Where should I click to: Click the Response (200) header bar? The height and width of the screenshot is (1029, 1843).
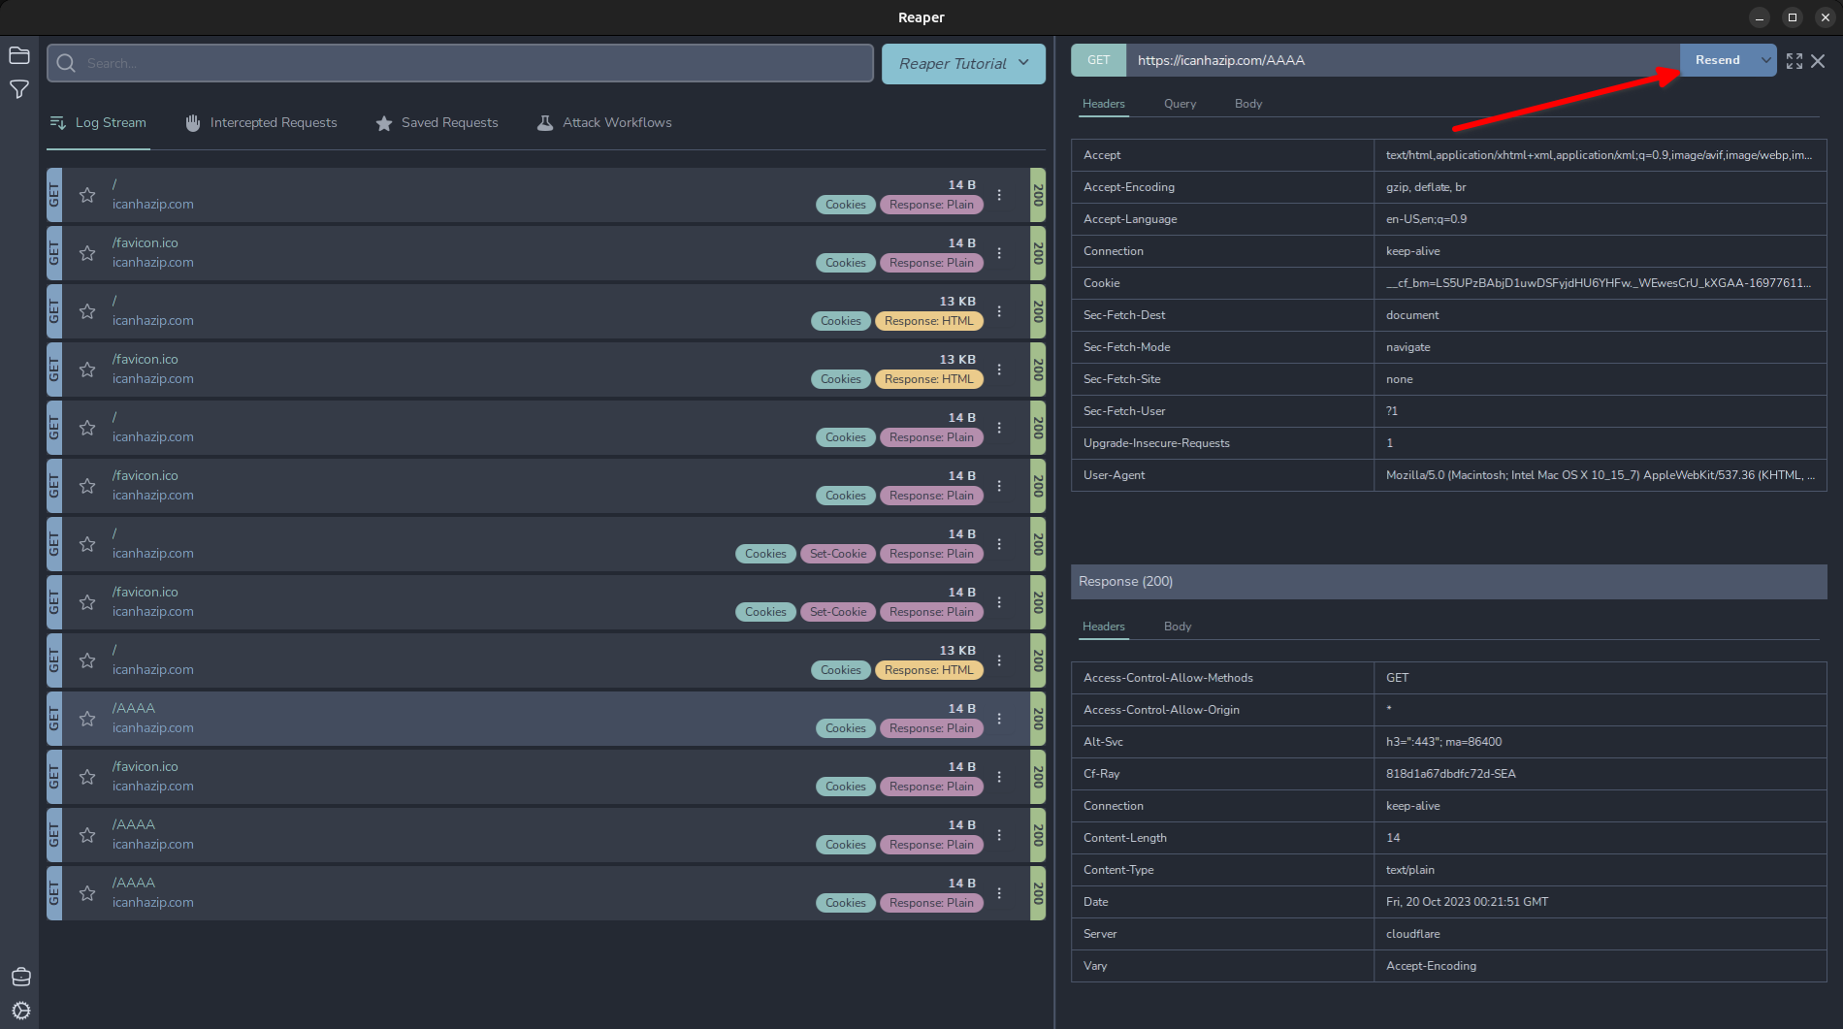(x=1448, y=581)
